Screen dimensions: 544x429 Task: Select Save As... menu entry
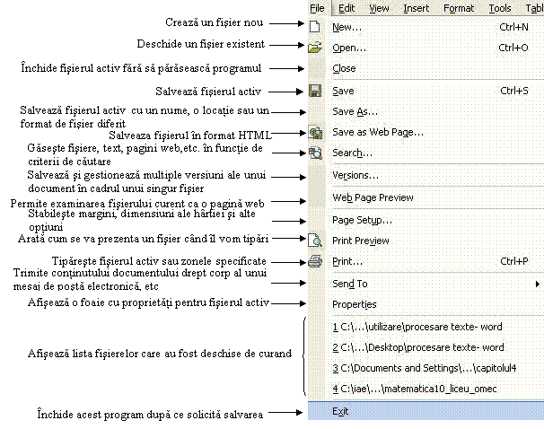355,111
